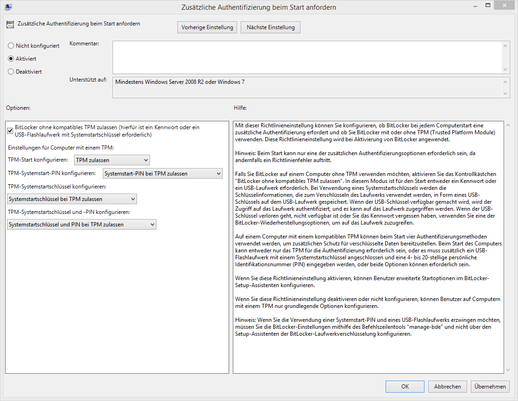Click the 'Nächste Einstellung' button

270,27
